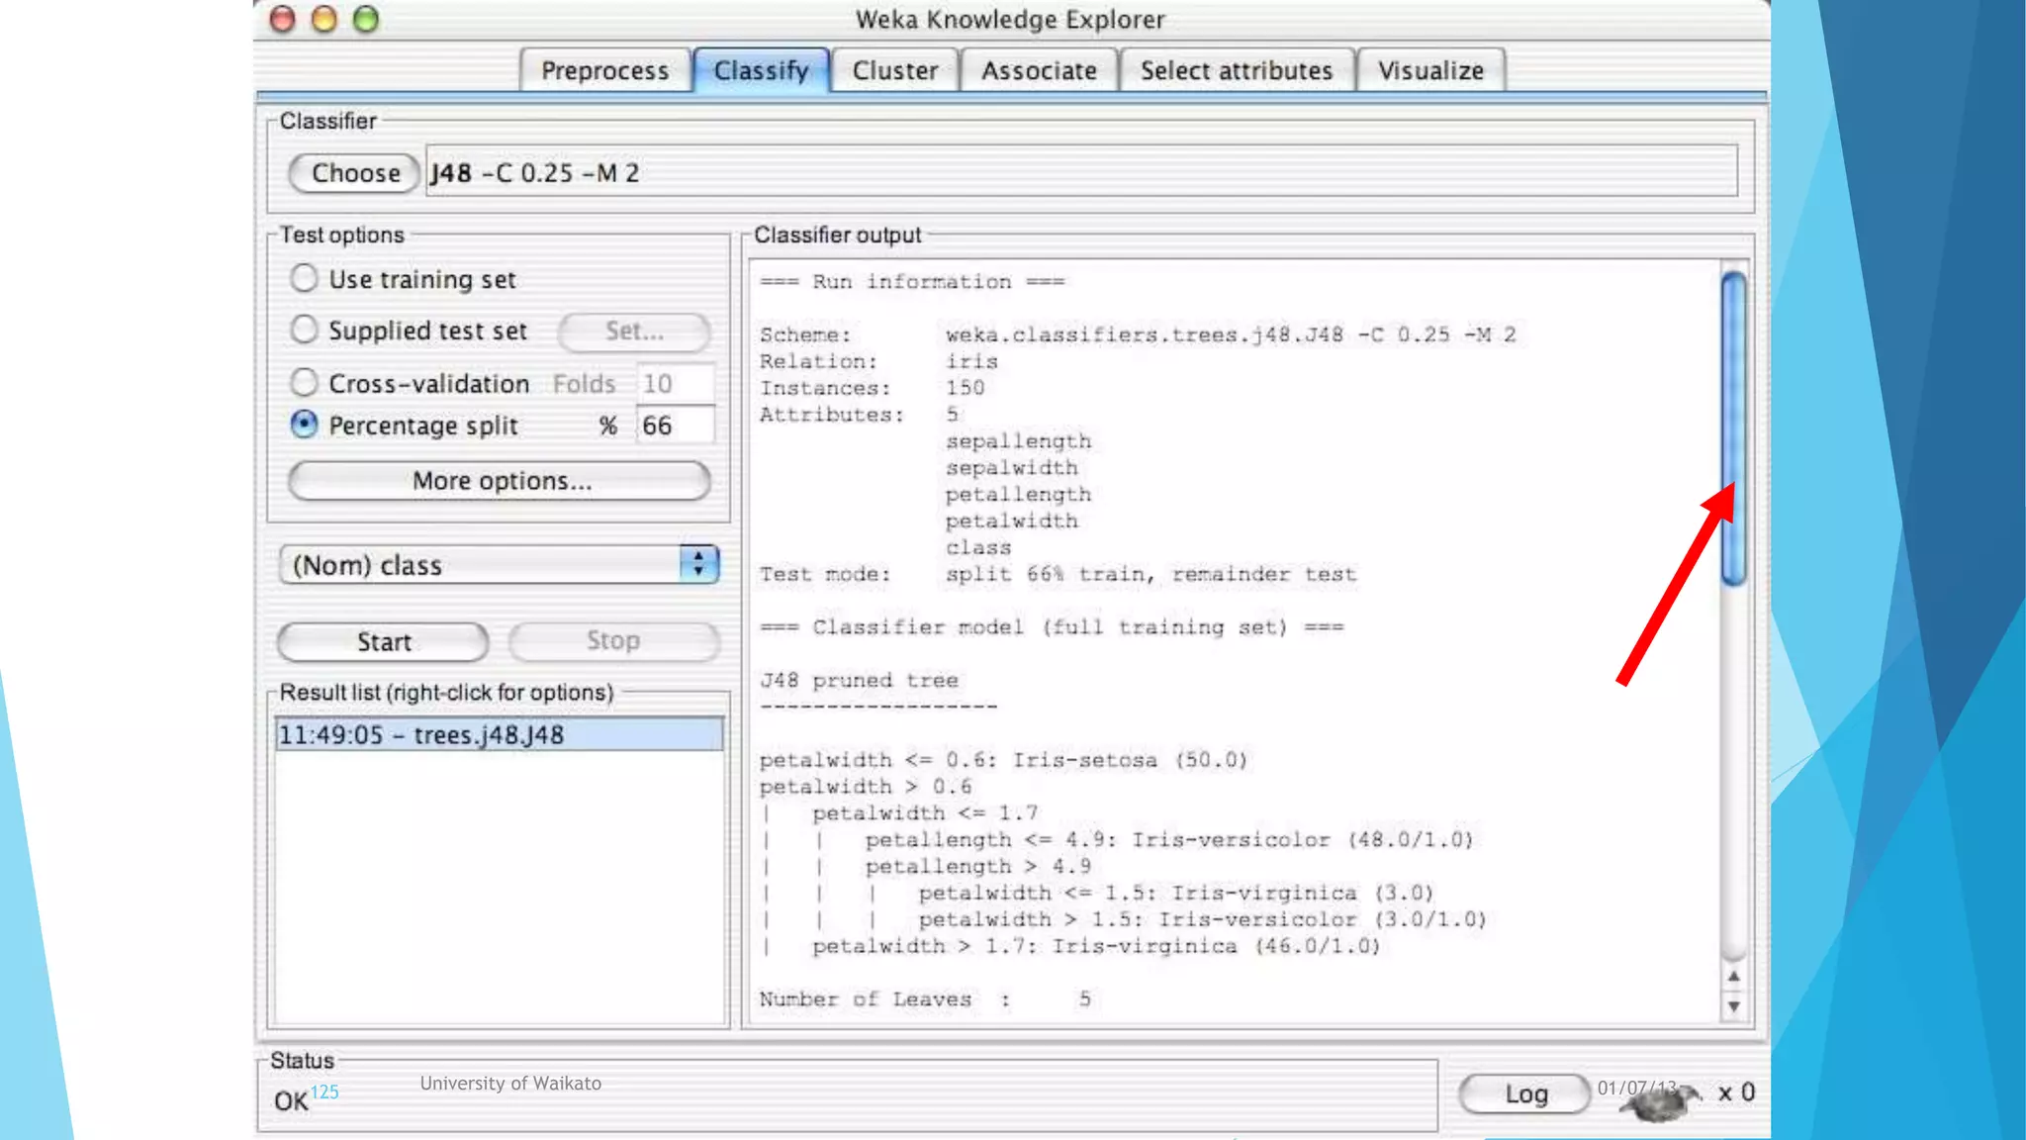The image size is (2026, 1140).
Task: Switch to the Select attributes tab
Action: (x=1236, y=70)
